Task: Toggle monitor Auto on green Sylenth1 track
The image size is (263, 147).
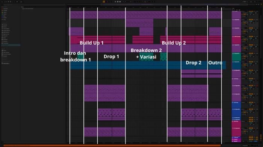Action: [x=245, y=56]
